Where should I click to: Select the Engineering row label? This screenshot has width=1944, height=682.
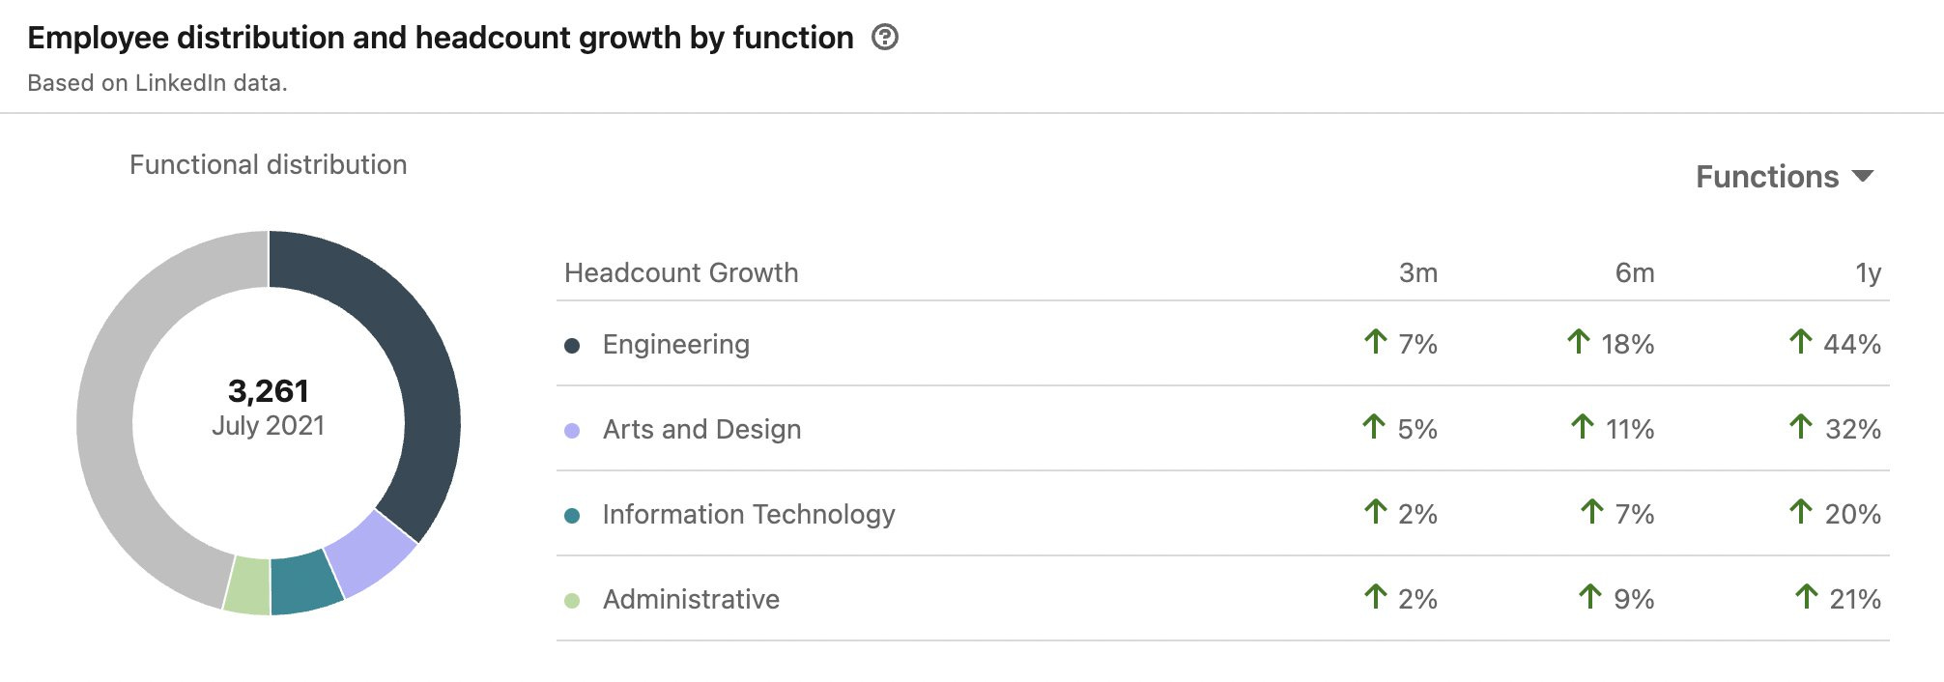click(x=675, y=345)
